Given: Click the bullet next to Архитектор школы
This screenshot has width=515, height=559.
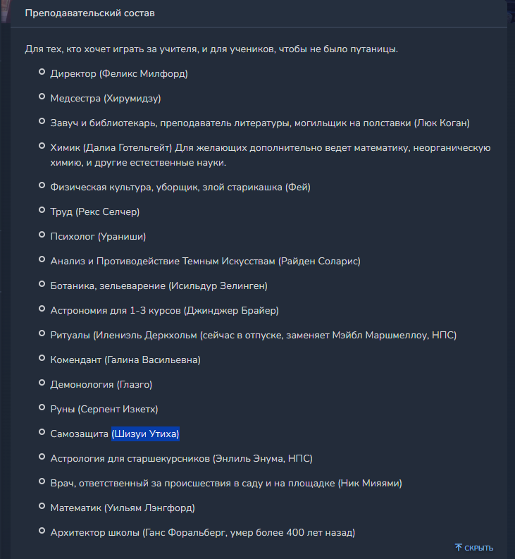Looking at the screenshot, I should pyautogui.click(x=42, y=531).
